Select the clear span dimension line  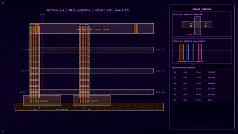(62, 108)
